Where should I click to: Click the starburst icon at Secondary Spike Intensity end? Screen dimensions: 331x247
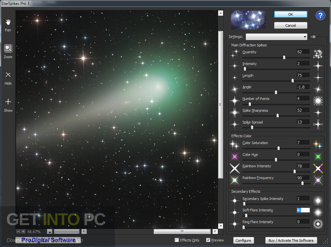[x=318, y=201]
